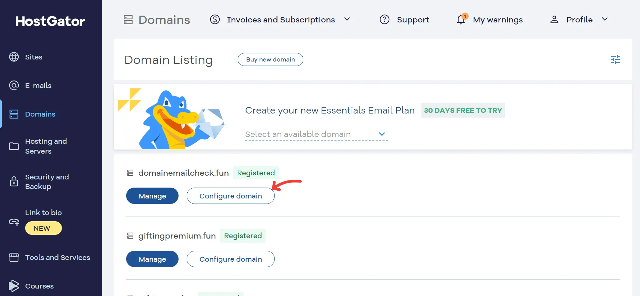
Task: Click the Domains page title
Action: 164,20
